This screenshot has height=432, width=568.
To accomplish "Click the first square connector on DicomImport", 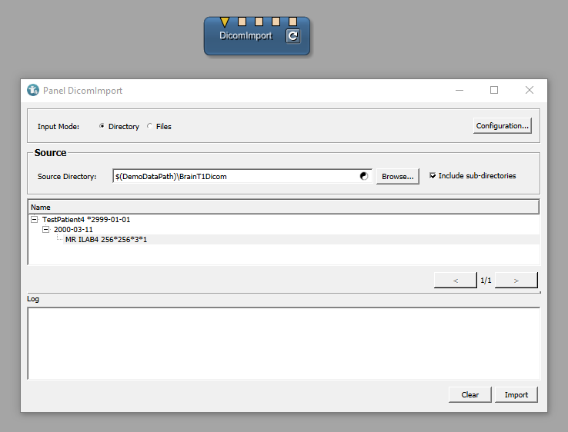I will coord(242,22).
